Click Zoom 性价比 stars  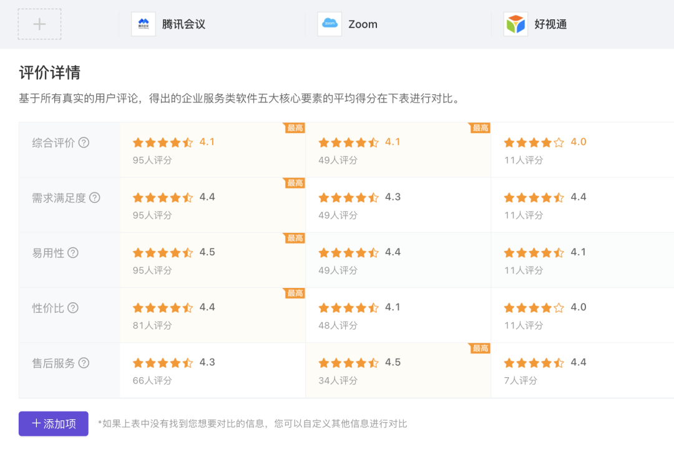(349, 308)
